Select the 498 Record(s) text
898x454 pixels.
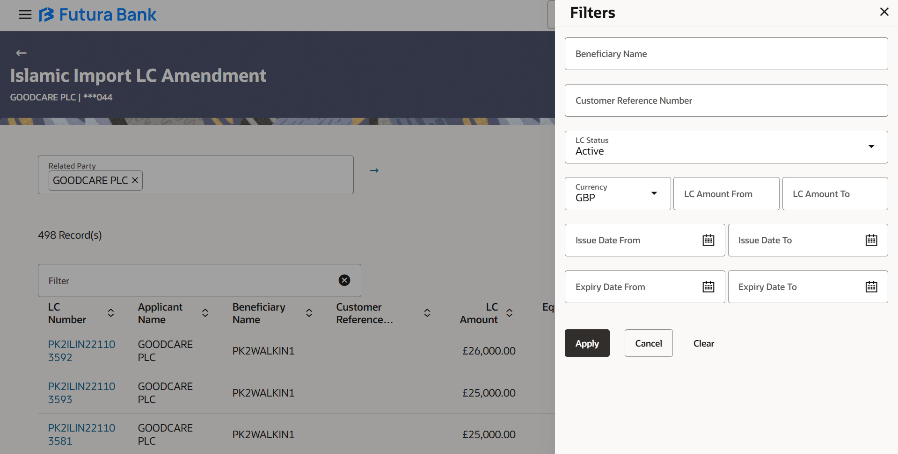point(70,235)
